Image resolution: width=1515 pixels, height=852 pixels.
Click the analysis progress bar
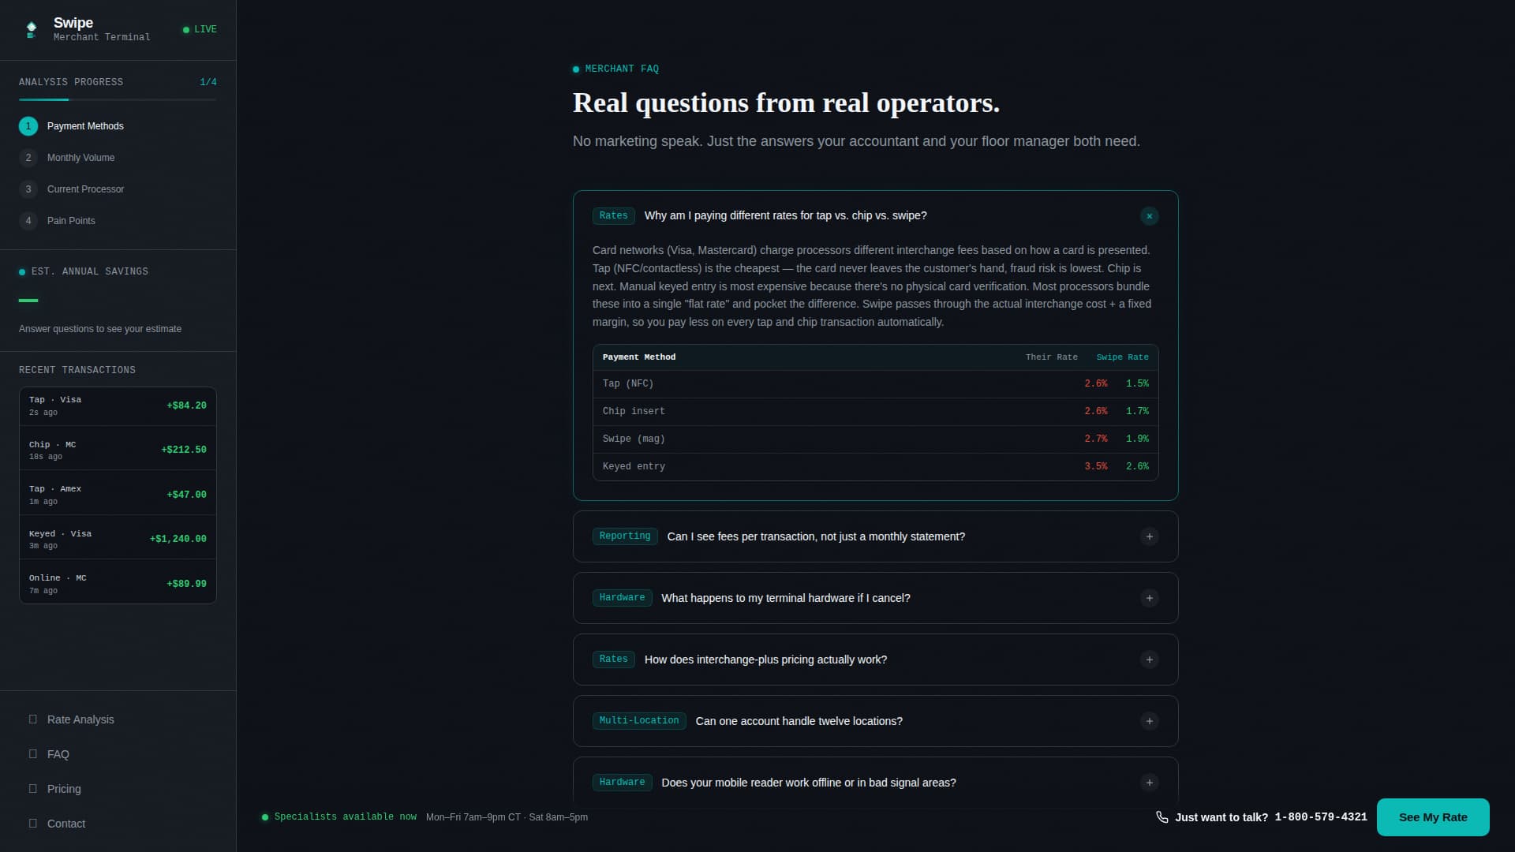(x=118, y=99)
